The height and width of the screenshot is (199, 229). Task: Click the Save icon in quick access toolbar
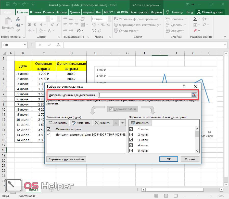(7, 4)
